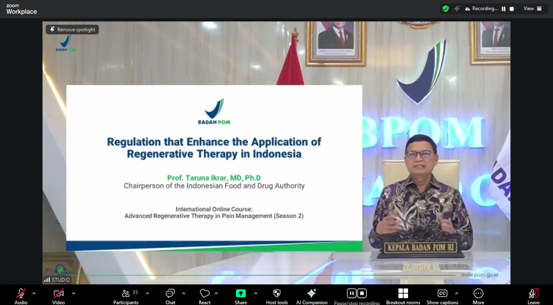Pause the recording in bottom toolbar

(351, 293)
